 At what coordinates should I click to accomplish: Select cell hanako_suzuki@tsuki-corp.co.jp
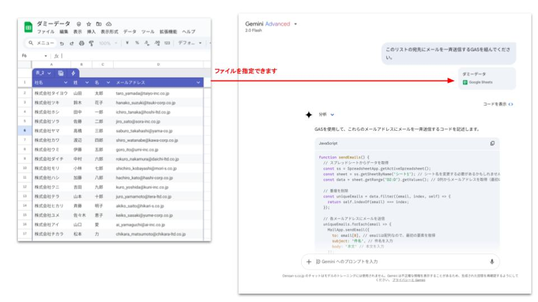[x=158, y=103]
